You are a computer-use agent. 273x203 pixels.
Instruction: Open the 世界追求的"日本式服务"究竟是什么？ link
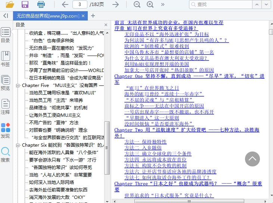169,196
